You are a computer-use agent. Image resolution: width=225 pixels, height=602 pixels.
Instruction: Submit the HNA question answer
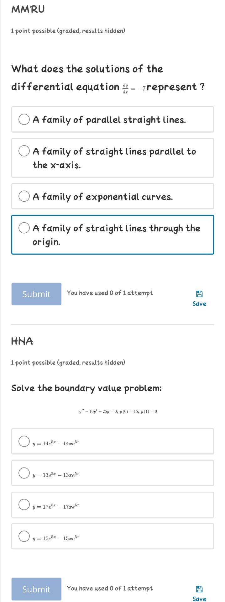pos(36,589)
